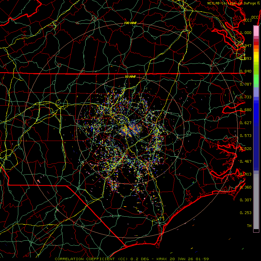
Task: Select the 0.520 scale value
Action: coord(246,149)
